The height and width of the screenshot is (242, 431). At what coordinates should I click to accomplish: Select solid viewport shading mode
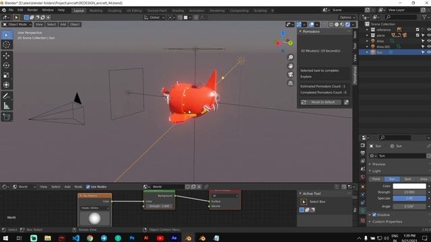tap(337, 24)
